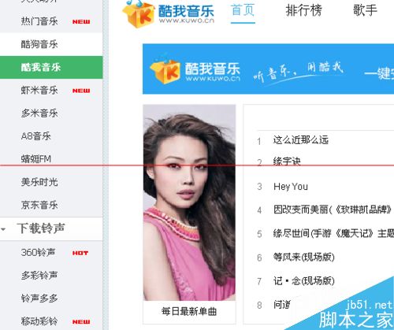394x330 pixels.
Task: Click NEW badge beside 热门音乐
Action: 81,22
